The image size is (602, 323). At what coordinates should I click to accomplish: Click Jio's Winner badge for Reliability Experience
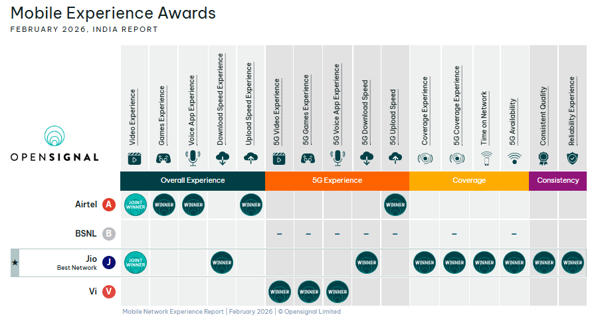573,263
